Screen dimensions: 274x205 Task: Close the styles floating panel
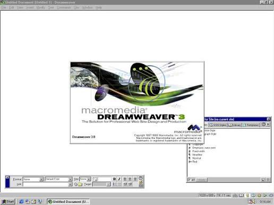pos(268,119)
